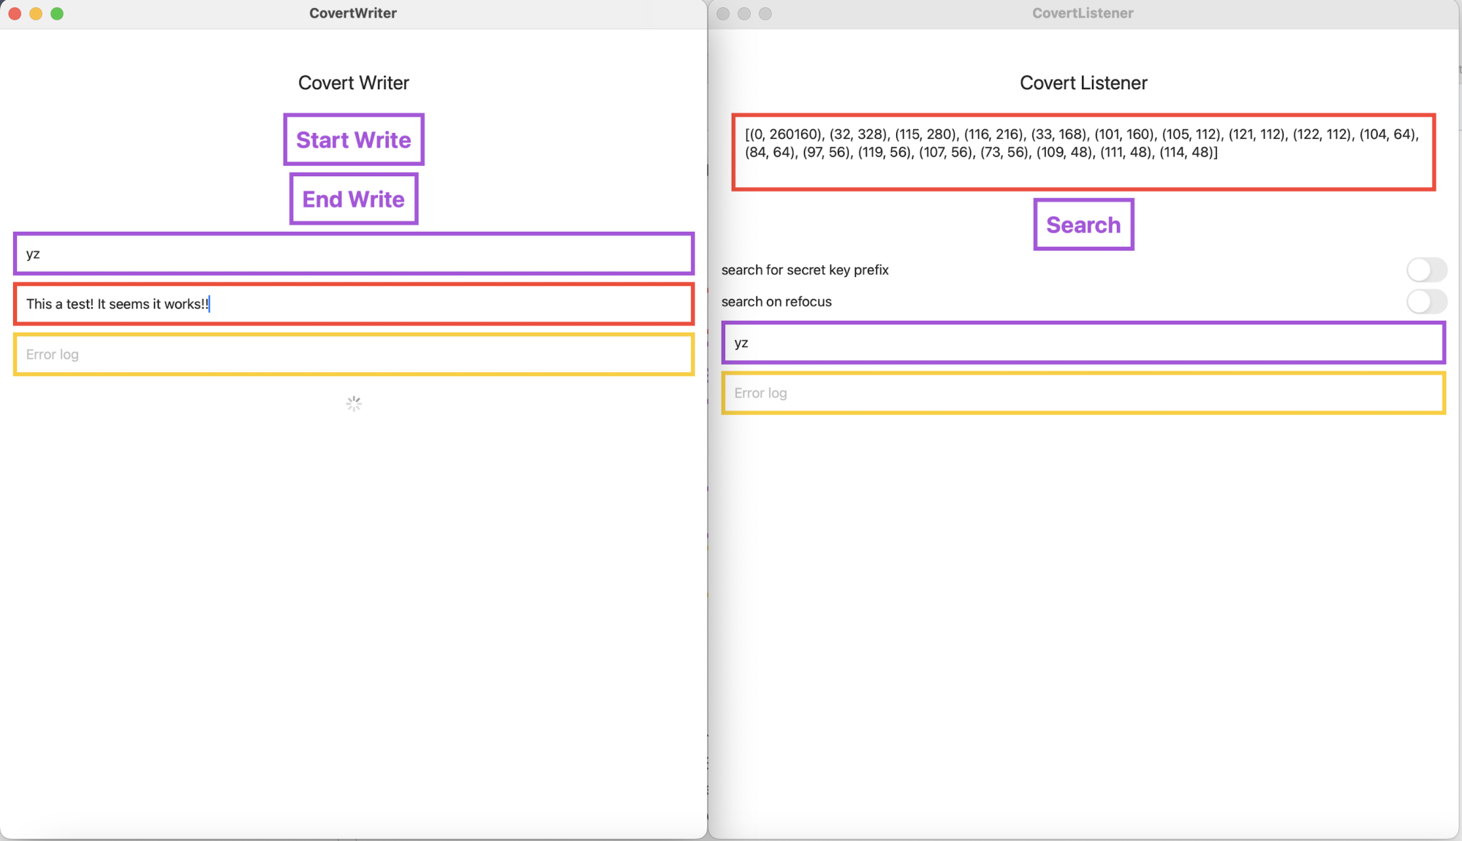Image resolution: width=1462 pixels, height=841 pixels.
Task: Turn on search on refocus switch
Action: pos(1425,301)
